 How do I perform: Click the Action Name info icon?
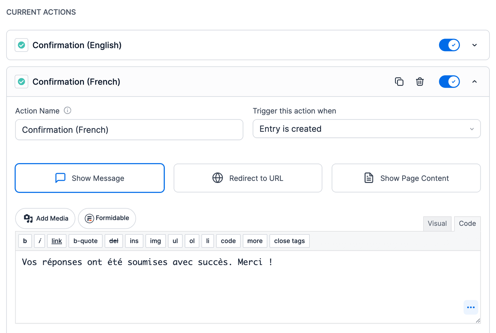point(67,110)
